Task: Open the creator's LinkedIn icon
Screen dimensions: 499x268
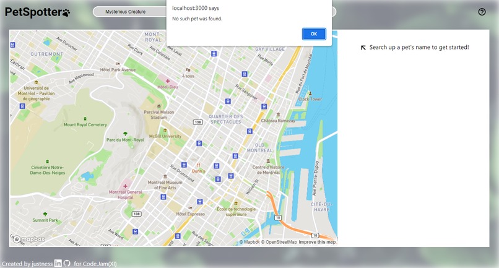Action: coord(58,263)
